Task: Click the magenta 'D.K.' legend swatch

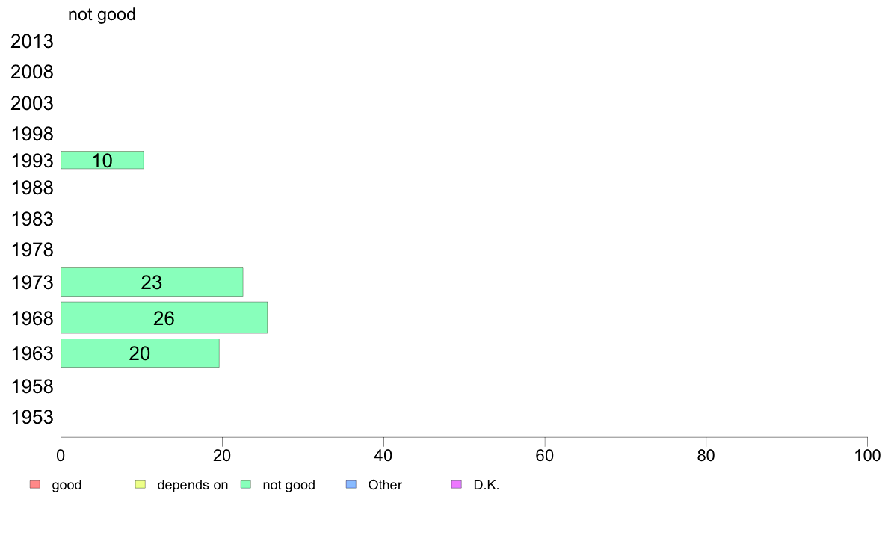Action: click(457, 484)
